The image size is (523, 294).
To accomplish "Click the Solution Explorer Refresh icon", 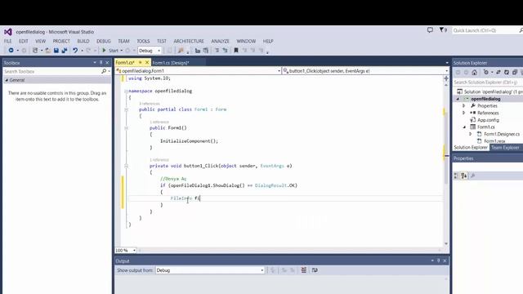I will pyautogui.click(x=507, y=73).
